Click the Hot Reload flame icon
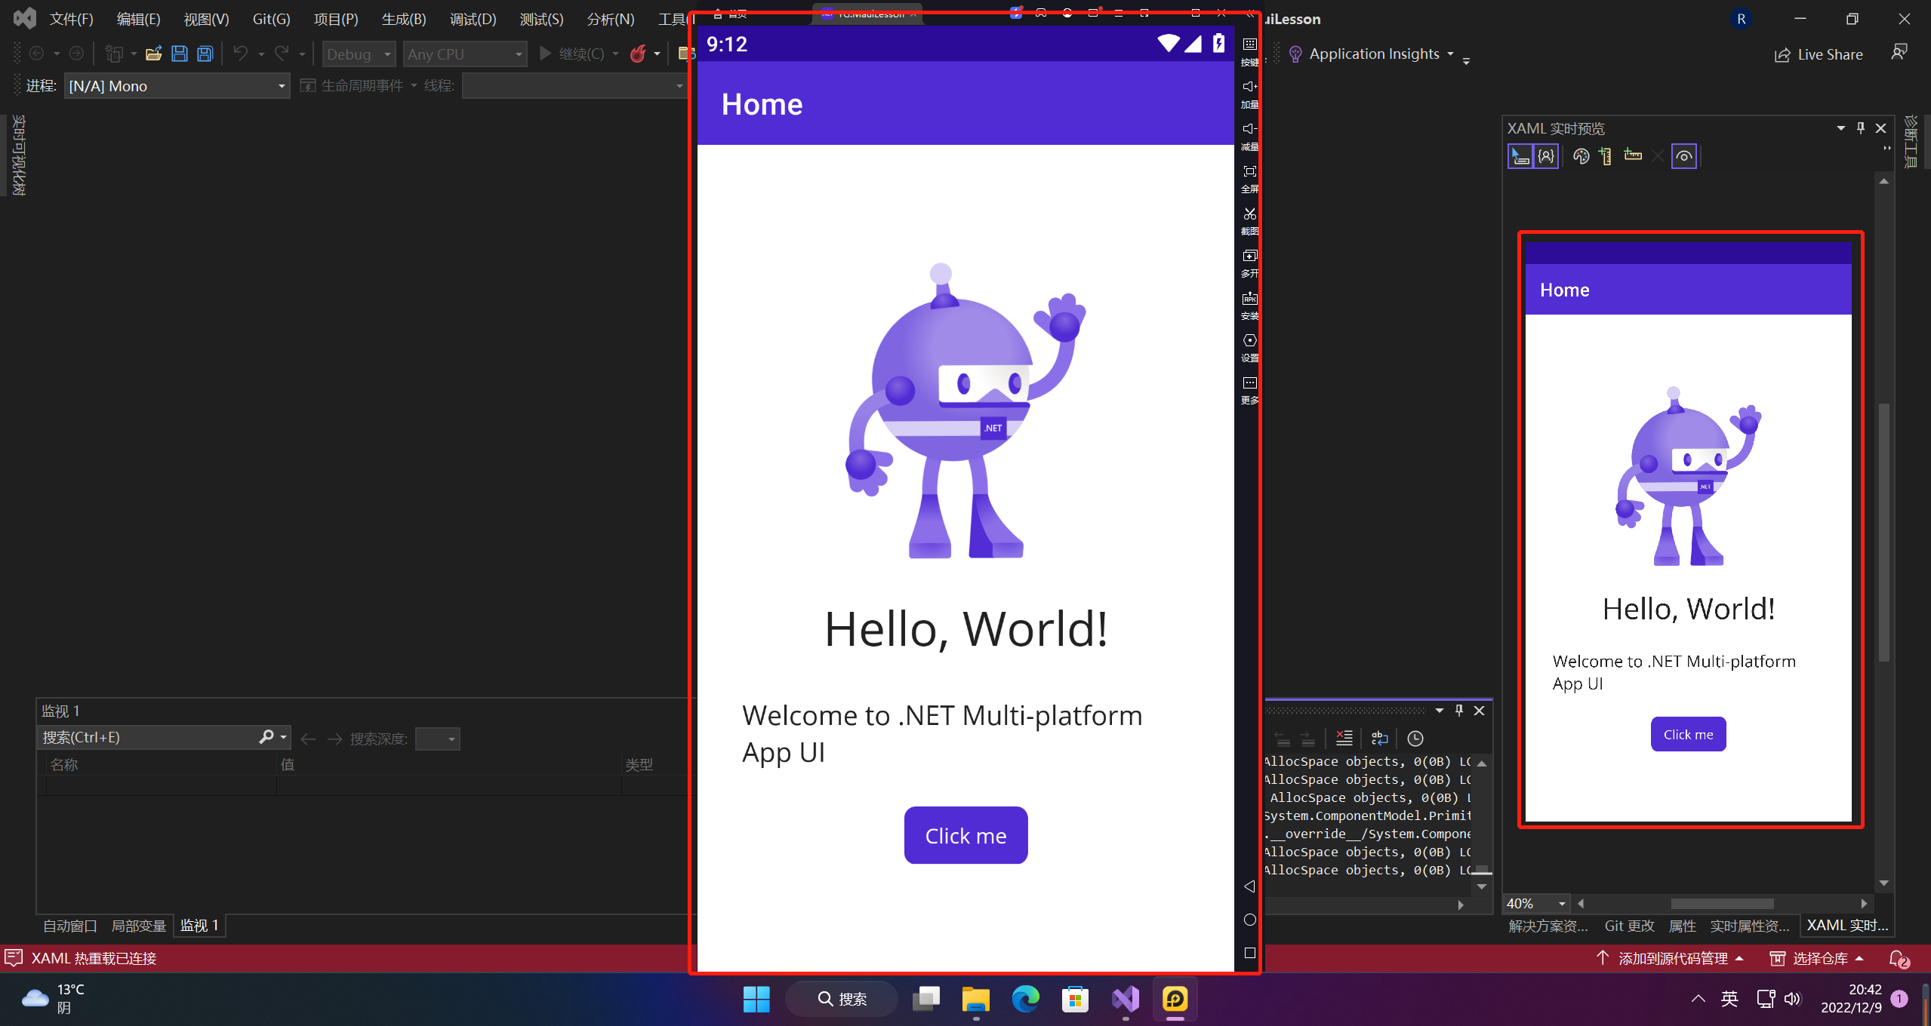 638,54
